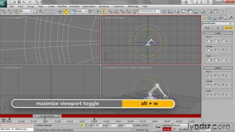Viewport: 235px width, 132px height.
Task: Select the Select Object tool
Action: (x=36, y=11)
